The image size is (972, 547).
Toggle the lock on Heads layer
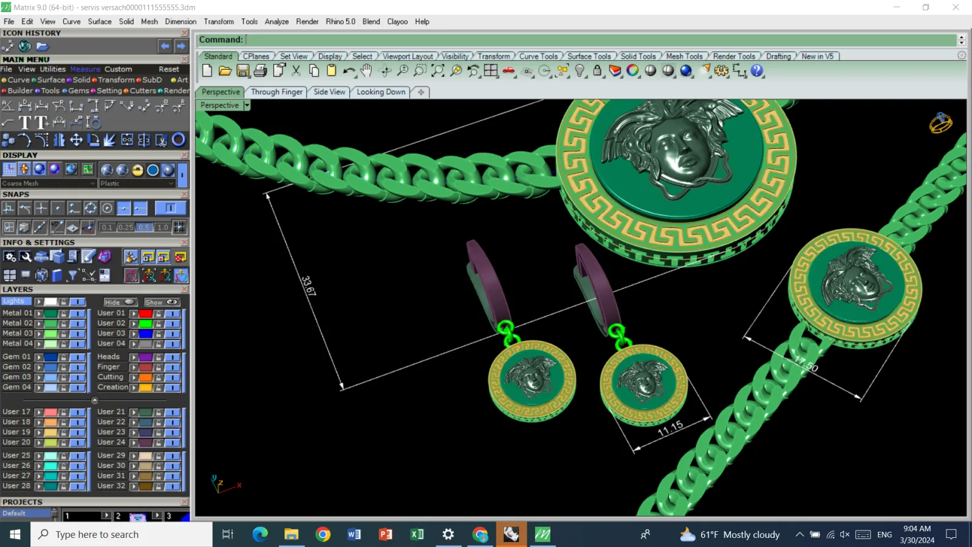tap(159, 357)
